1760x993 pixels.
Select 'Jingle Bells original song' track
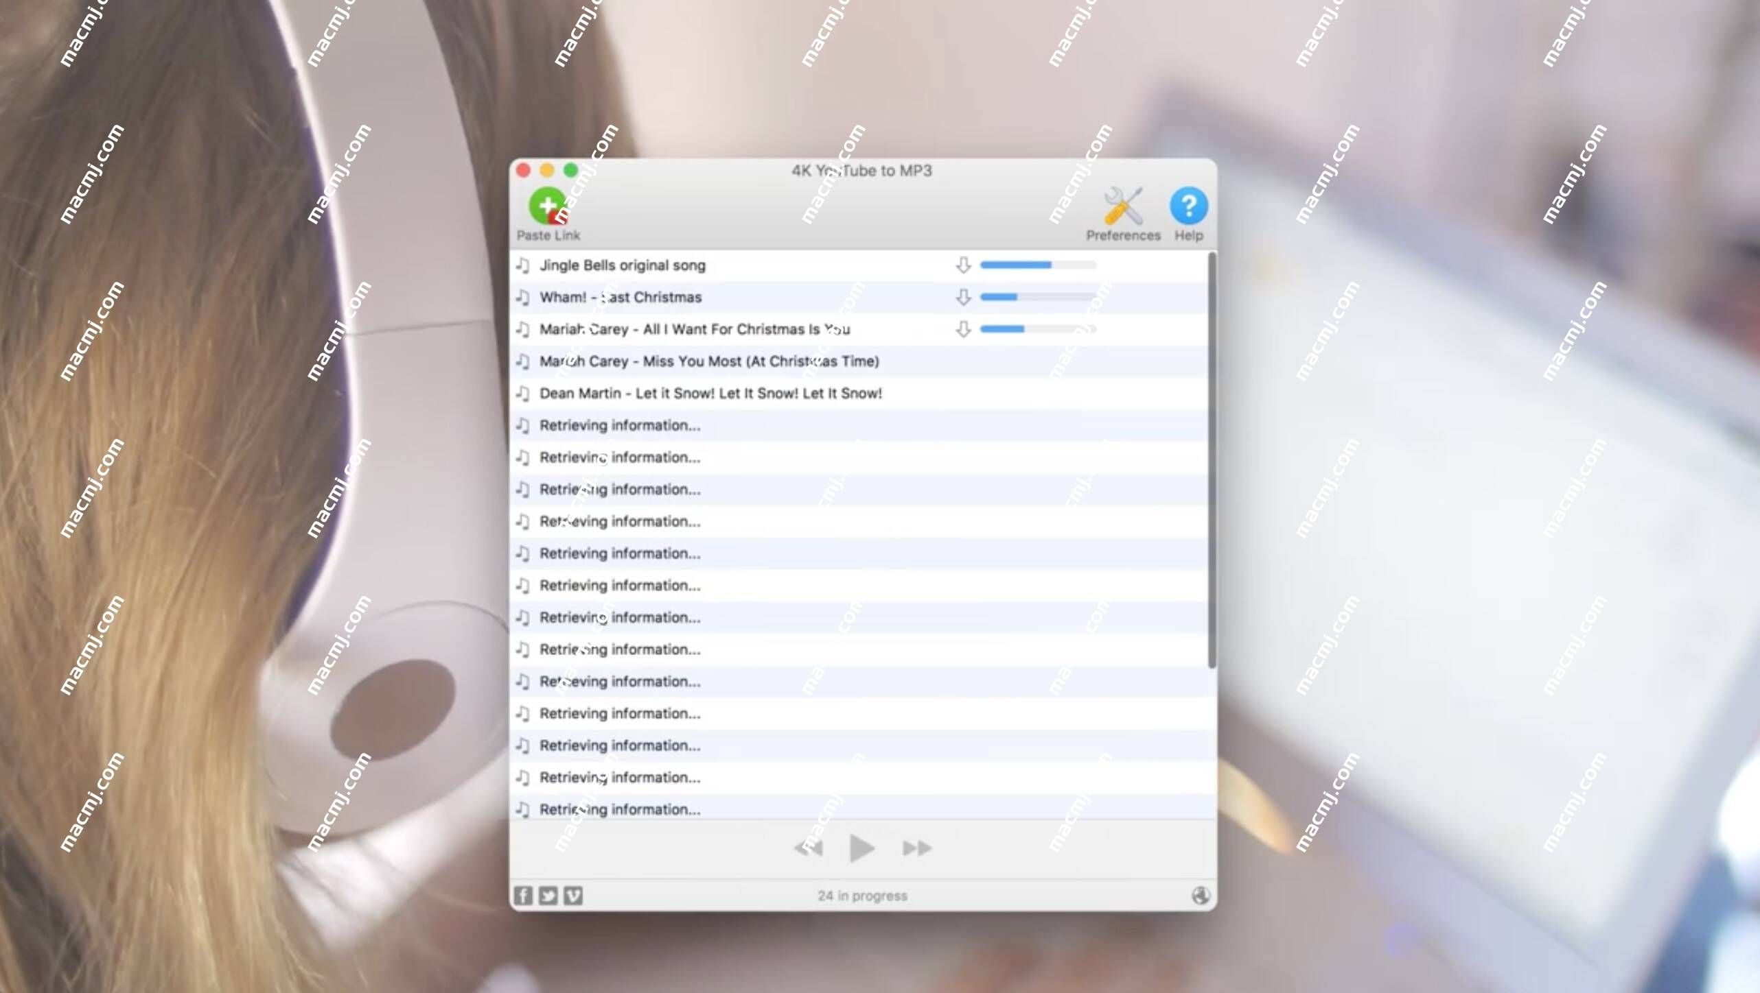click(x=858, y=265)
